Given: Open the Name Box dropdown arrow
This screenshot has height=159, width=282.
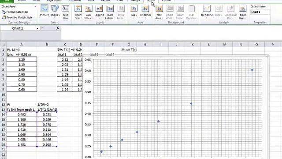Looking at the screenshot, I should point(37,28).
